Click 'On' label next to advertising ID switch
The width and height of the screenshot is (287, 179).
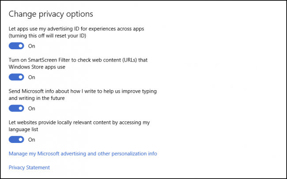coord(31,46)
